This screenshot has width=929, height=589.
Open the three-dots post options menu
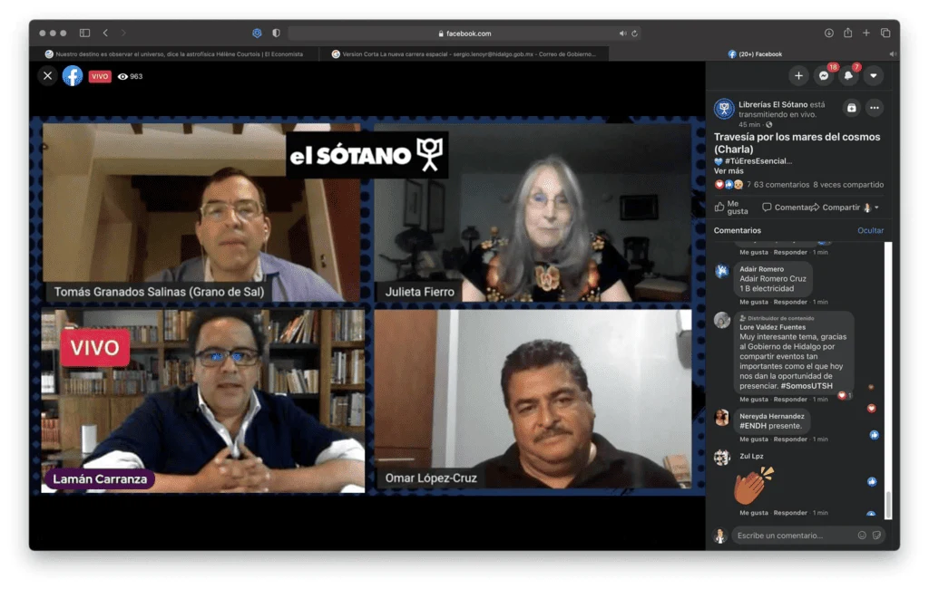[875, 108]
